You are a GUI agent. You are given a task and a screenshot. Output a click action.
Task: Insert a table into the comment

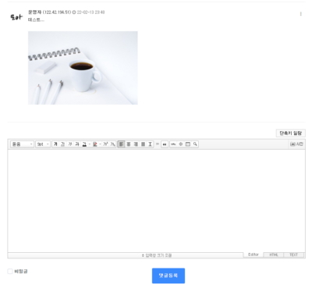click(188, 144)
